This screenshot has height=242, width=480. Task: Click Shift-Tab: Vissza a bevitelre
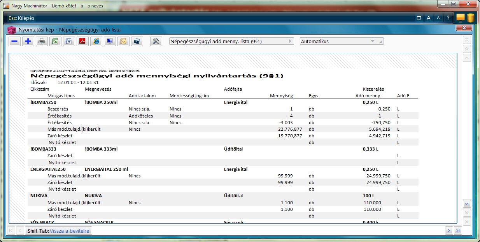click(x=59, y=231)
